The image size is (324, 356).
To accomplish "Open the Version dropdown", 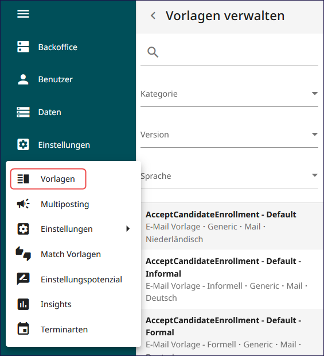I will [229, 135].
